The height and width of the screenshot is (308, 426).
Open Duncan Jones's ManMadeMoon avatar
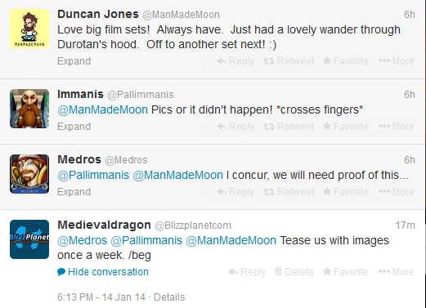click(x=29, y=29)
